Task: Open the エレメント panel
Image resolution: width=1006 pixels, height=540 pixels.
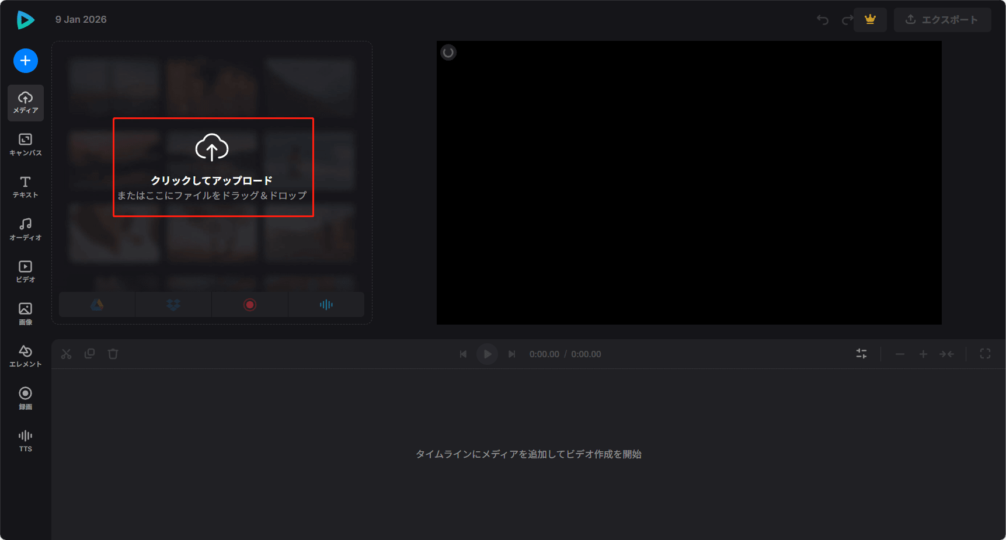Action: point(25,355)
